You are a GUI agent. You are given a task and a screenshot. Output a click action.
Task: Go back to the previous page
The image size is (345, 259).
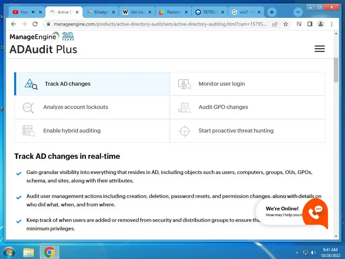[x=13, y=24]
